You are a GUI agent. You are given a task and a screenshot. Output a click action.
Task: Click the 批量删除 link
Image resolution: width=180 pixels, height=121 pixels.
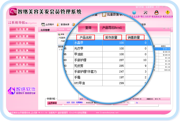(79, 102)
